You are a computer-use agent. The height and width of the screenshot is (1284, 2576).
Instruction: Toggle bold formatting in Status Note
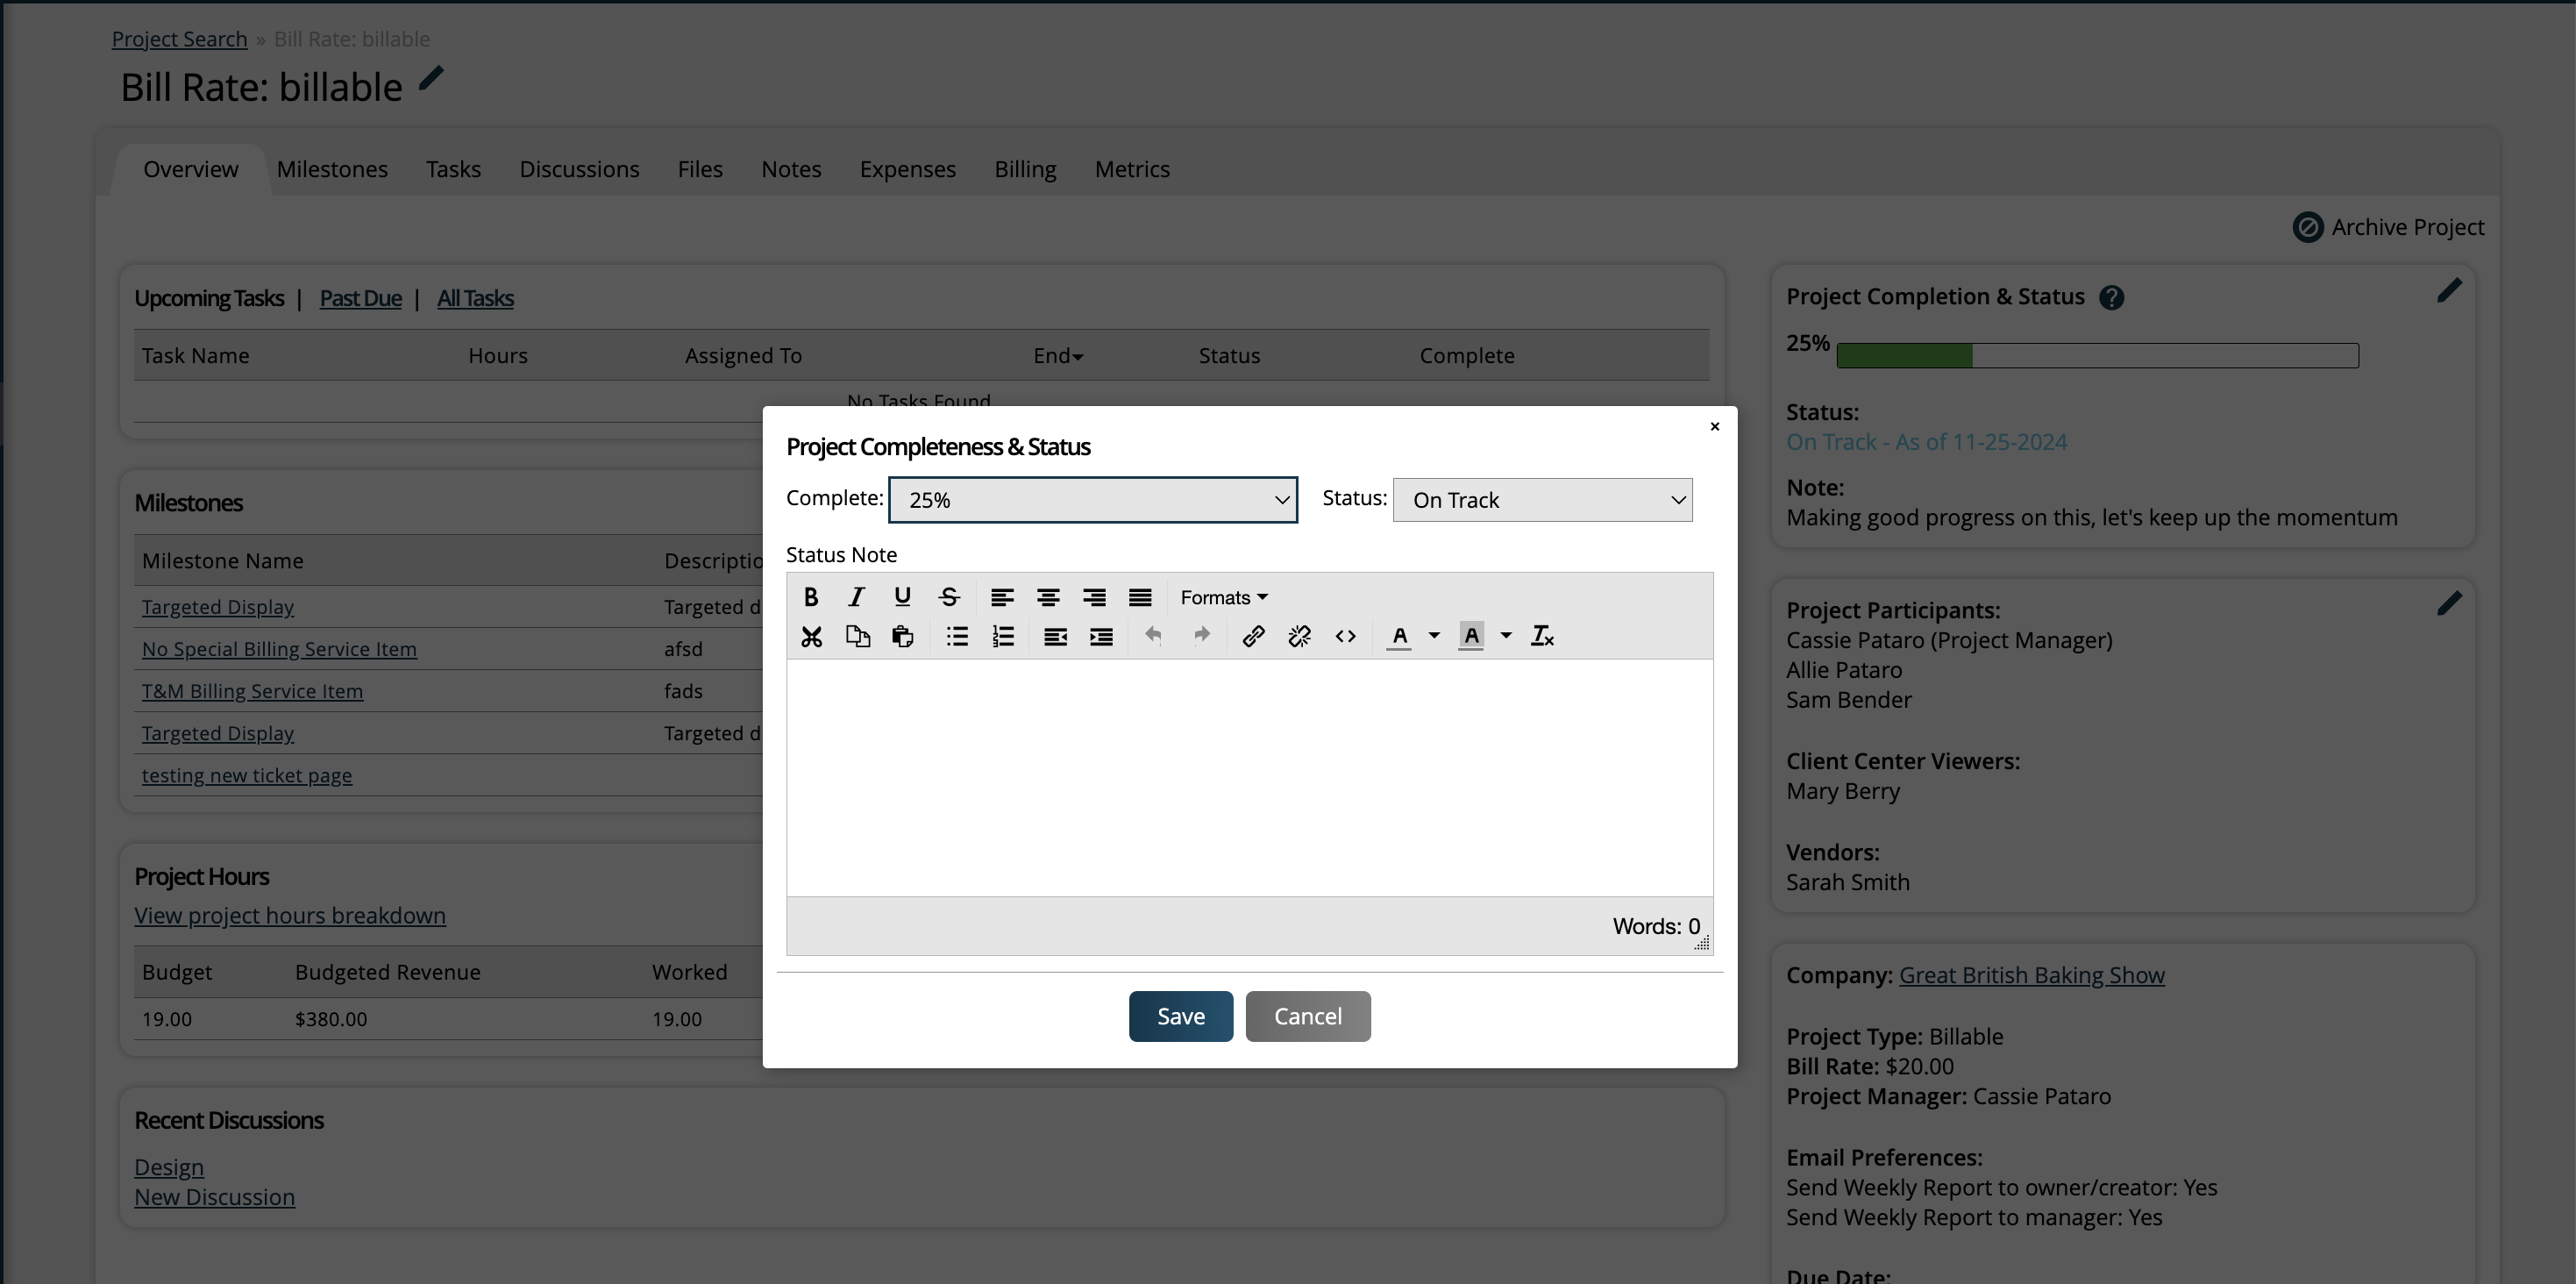click(x=811, y=597)
